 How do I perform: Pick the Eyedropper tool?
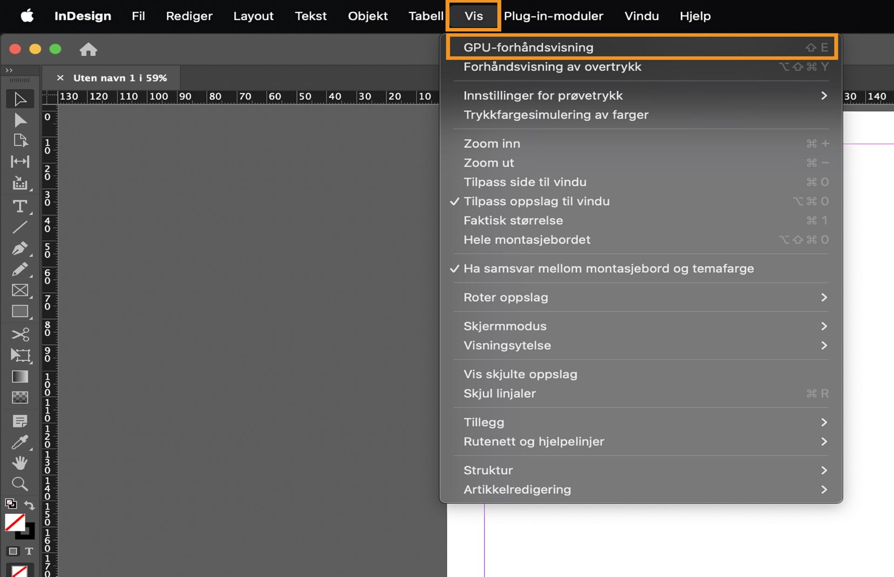[x=20, y=442]
